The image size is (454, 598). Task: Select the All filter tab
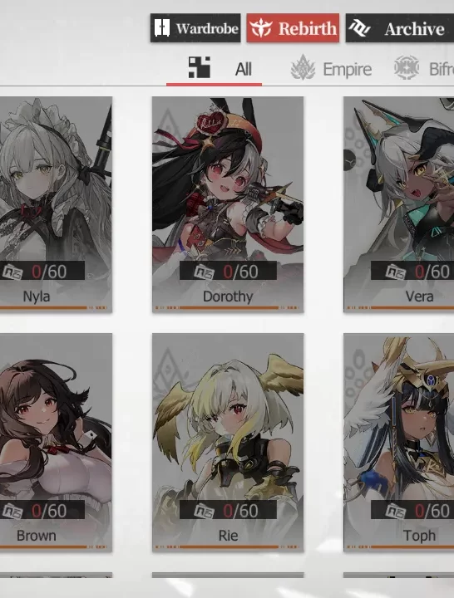click(215, 69)
